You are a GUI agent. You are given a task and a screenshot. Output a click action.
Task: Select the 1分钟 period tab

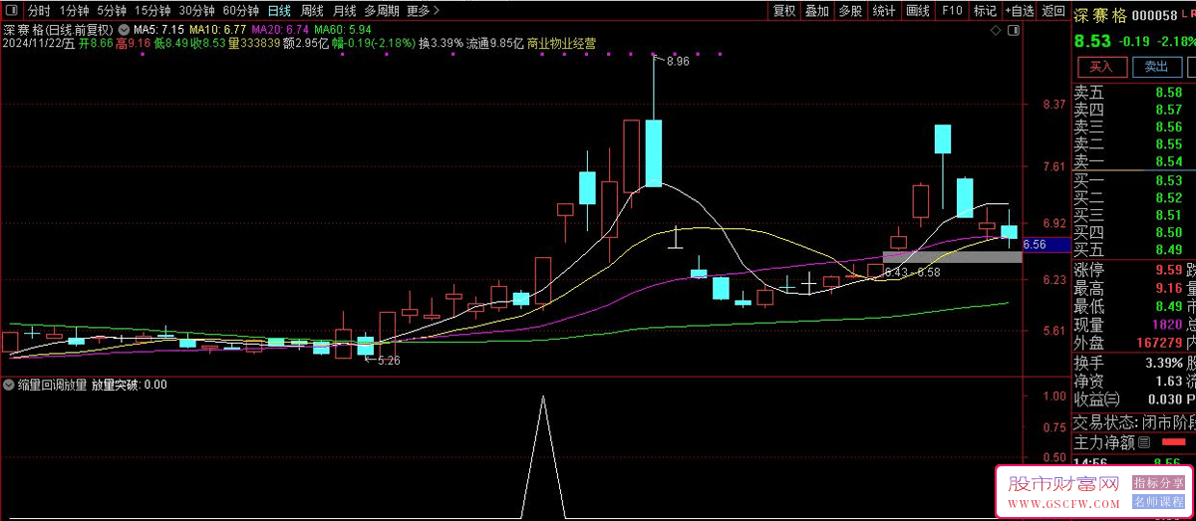[x=74, y=11]
